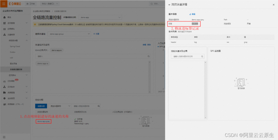Click the search icon in swimlane group apps field

(149, 56)
